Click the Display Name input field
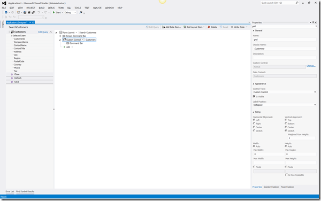The image size is (321, 201). [285, 49]
